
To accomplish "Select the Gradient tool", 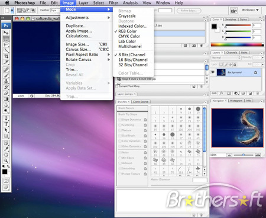I will [6, 99].
